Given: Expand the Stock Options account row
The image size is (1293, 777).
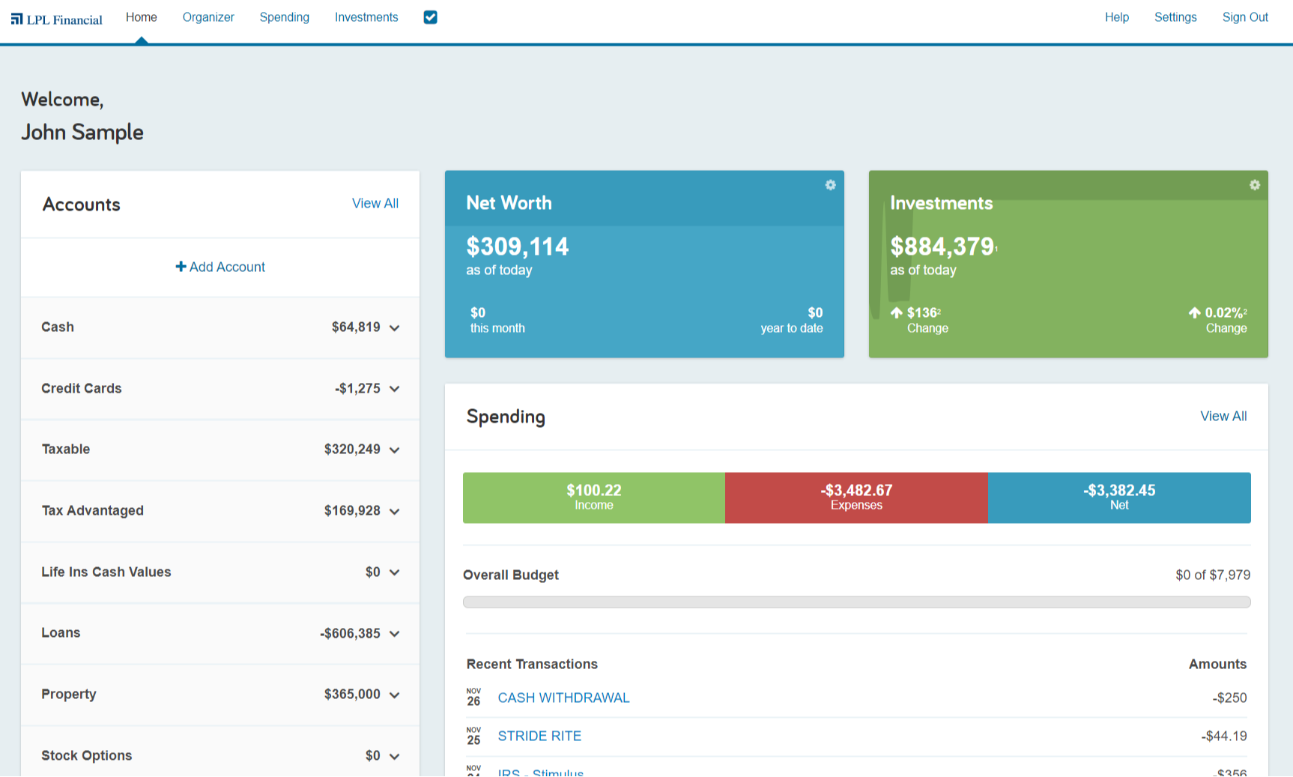Looking at the screenshot, I should point(395,755).
